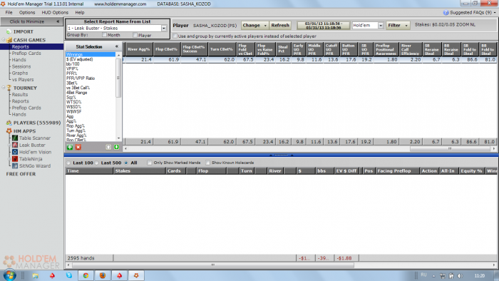The image size is (499, 281).
Task: Click the Time column header in hands list
Action: pyautogui.click(x=89, y=171)
